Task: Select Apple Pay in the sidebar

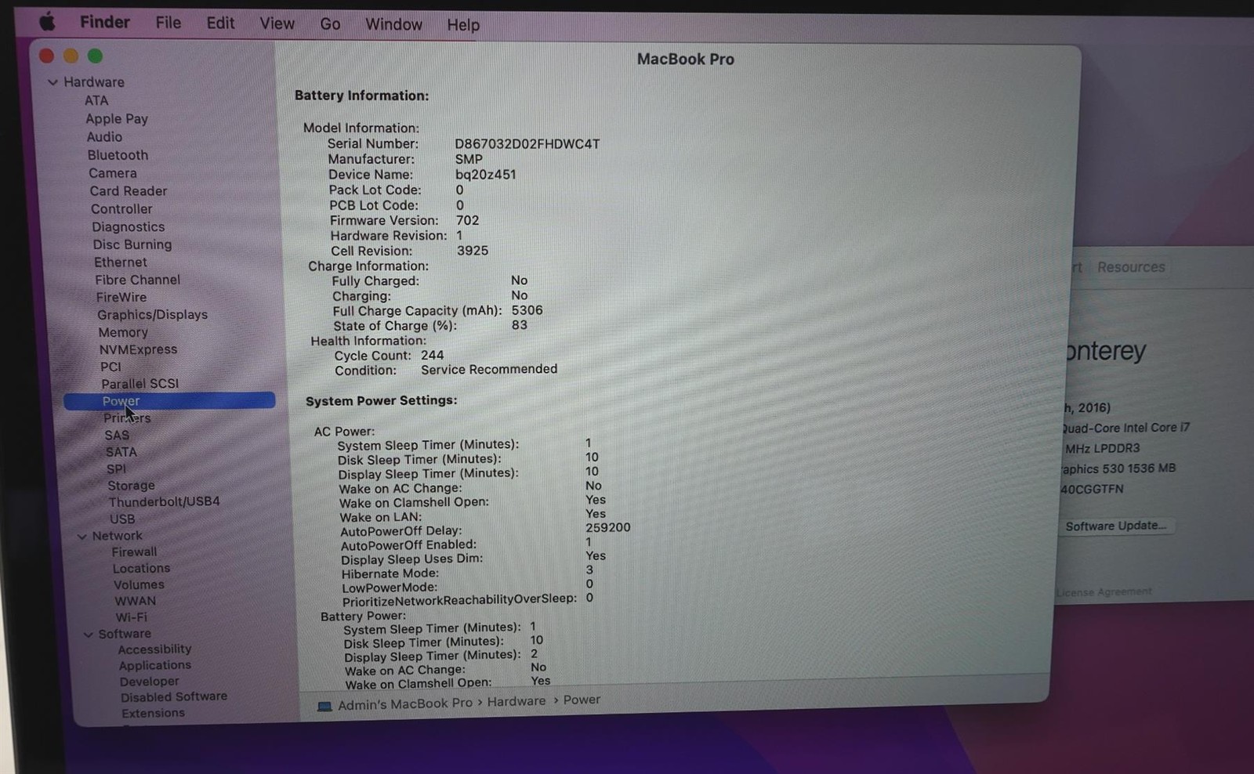Action: click(x=117, y=119)
